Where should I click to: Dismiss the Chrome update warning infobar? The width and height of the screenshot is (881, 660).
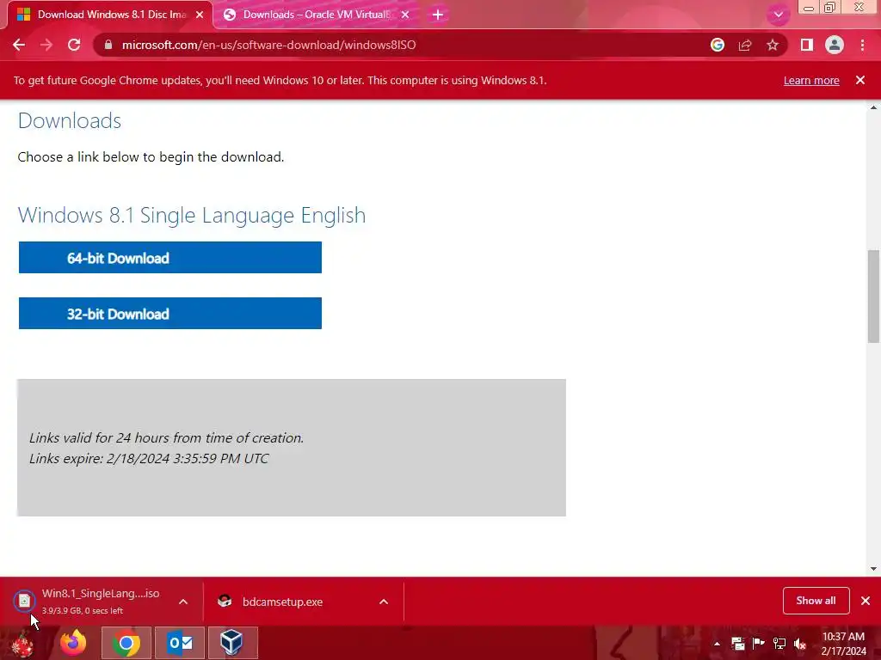pos(860,80)
